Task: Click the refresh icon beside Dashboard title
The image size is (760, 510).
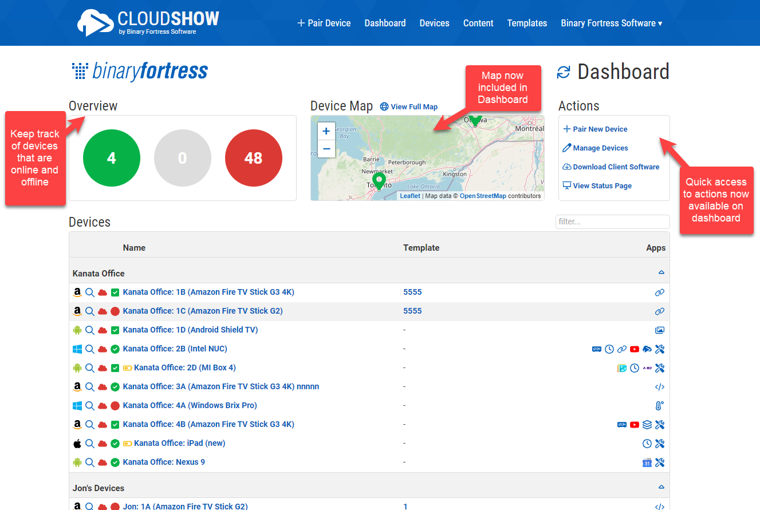Action: 564,72
